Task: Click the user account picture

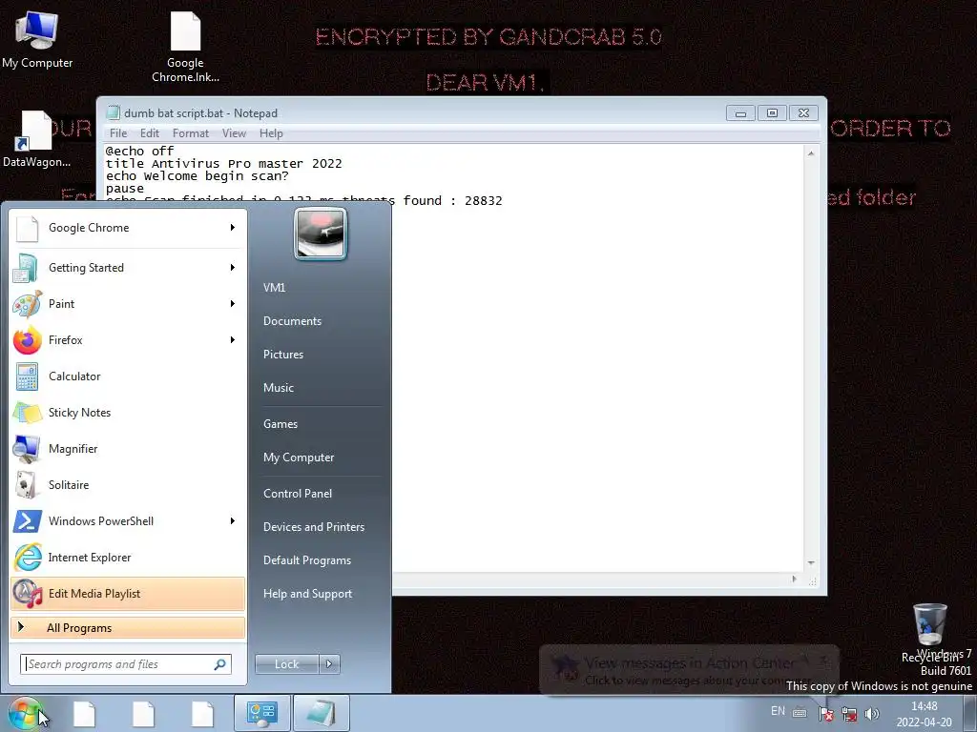Action: (x=321, y=234)
